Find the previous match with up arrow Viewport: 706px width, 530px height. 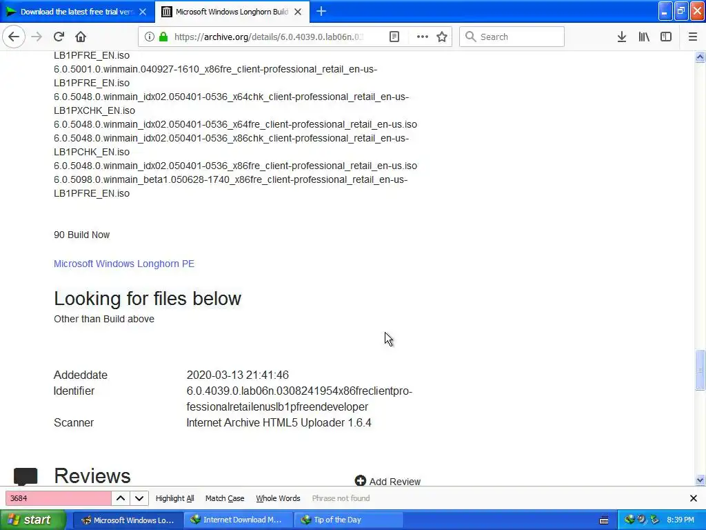pyautogui.click(x=121, y=498)
